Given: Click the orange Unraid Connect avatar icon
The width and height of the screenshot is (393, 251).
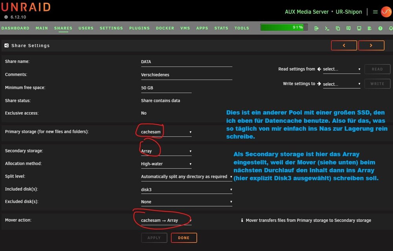Looking at the screenshot, I should [386, 12].
